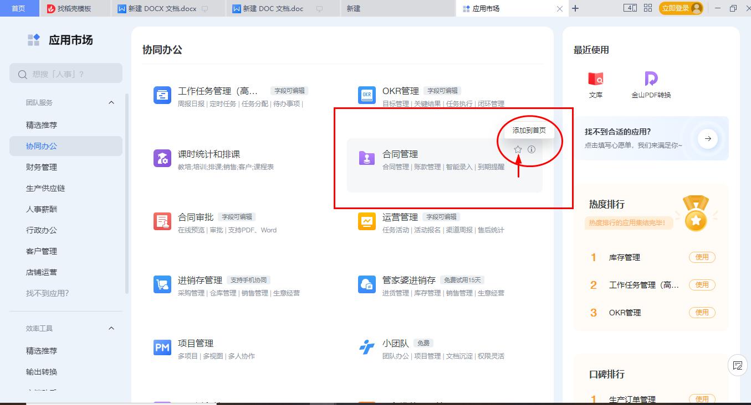Open the 课时统计和排课 icon
Screen dimensions: 751x405
tap(162, 158)
